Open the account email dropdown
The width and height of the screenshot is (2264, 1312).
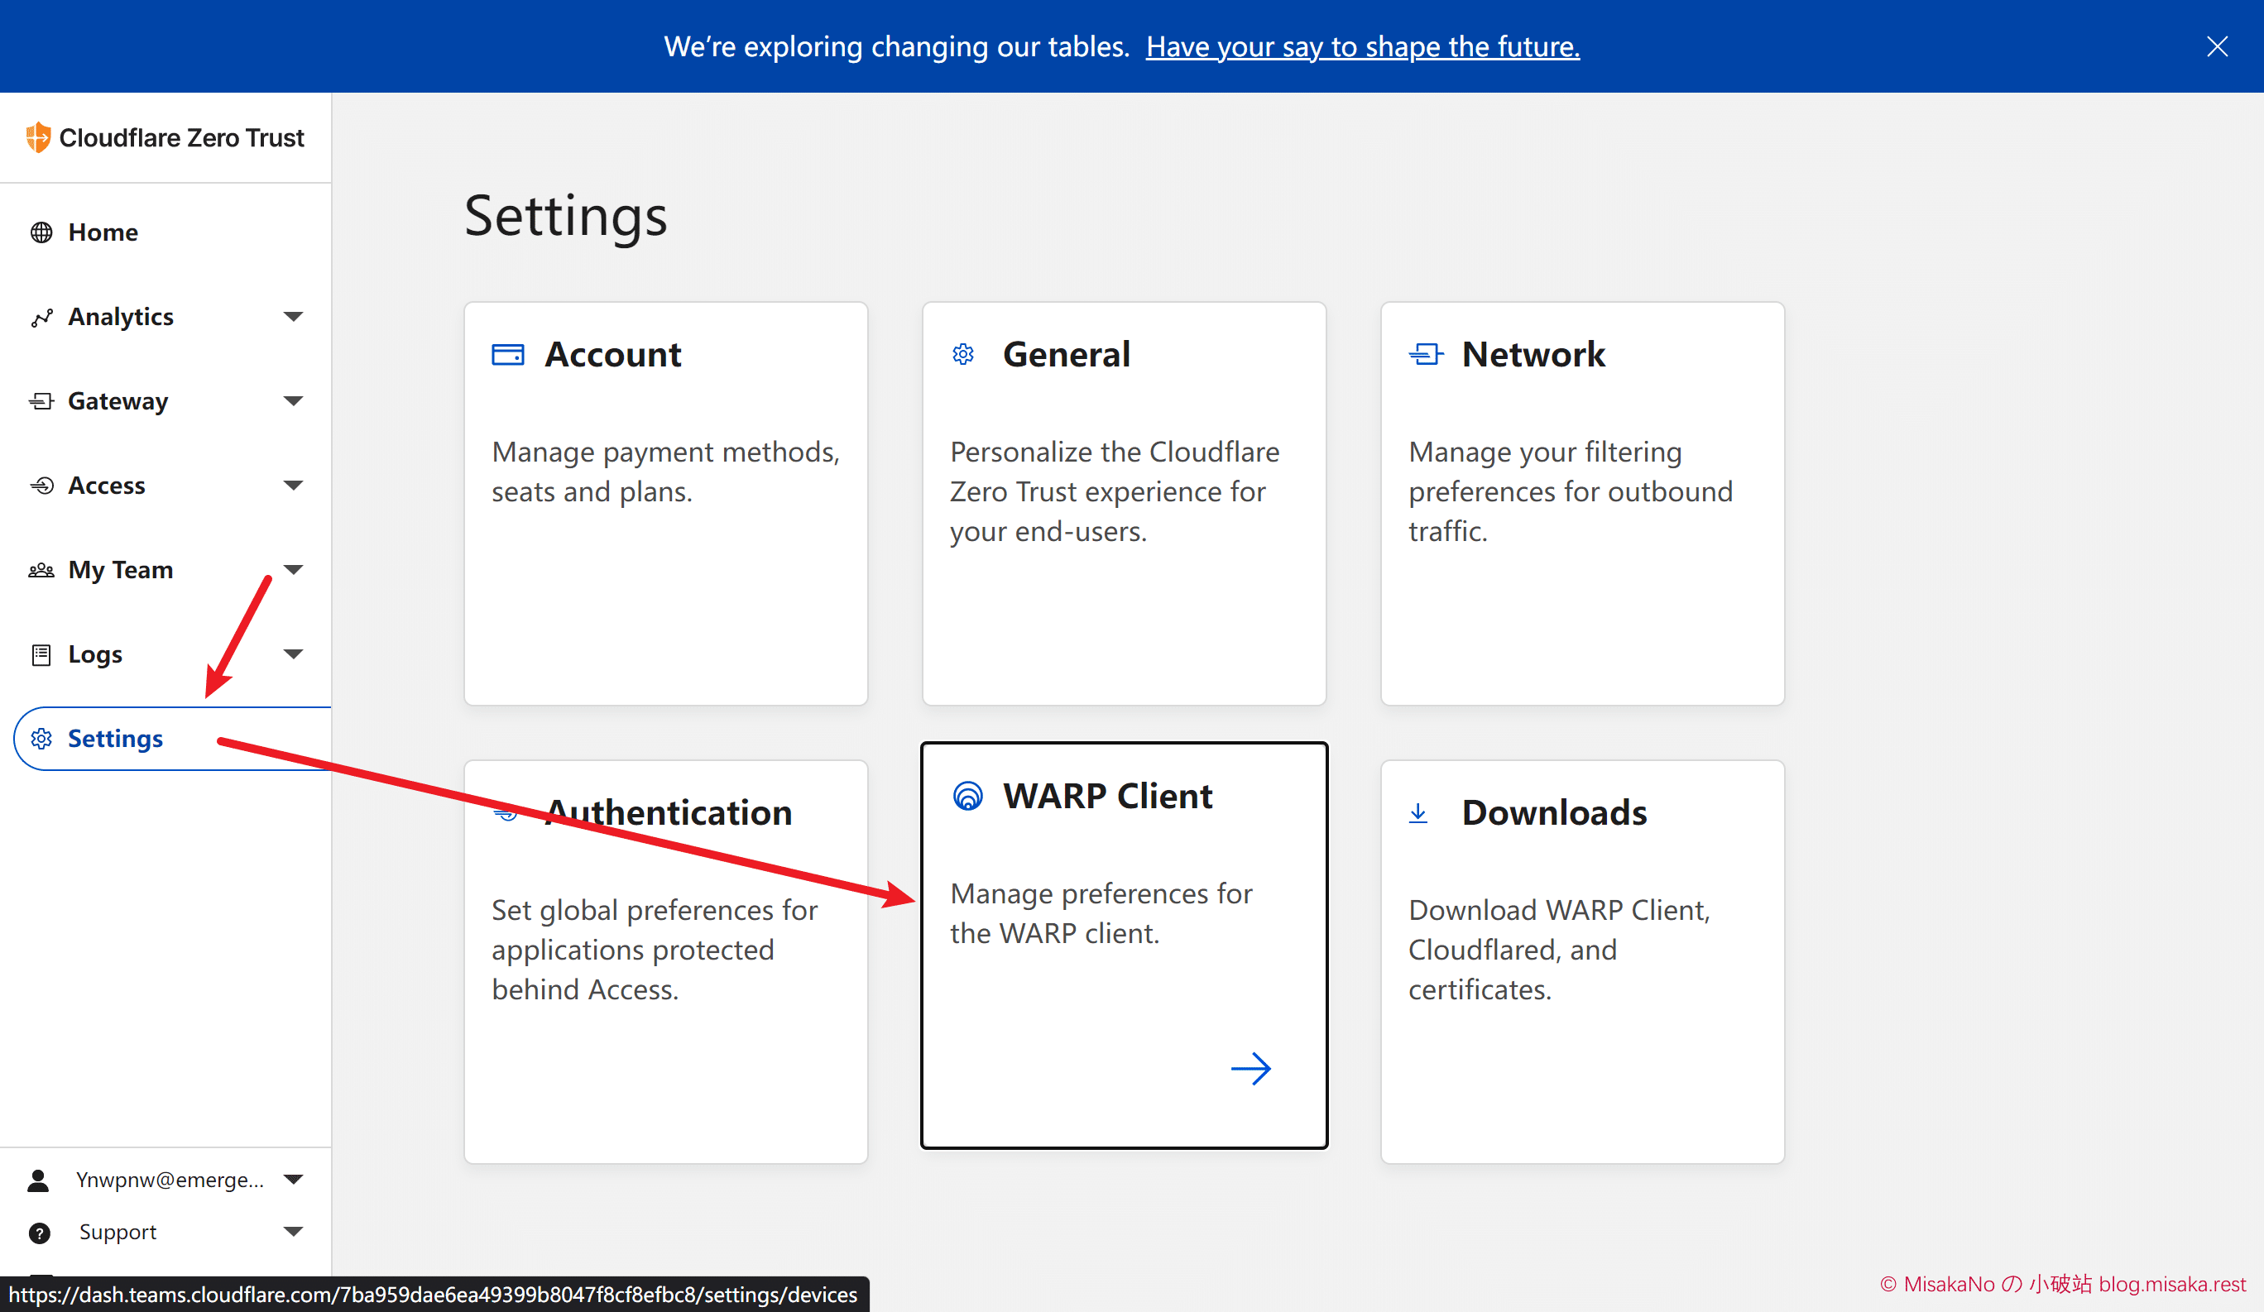(x=293, y=1180)
